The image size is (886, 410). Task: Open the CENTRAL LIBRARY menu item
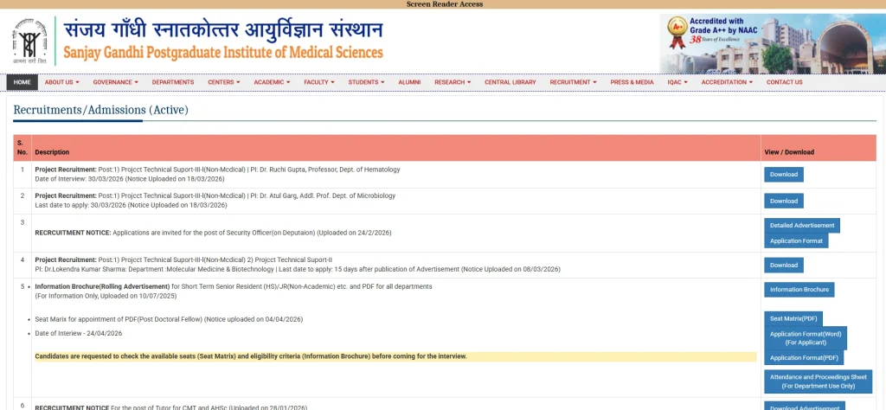tap(510, 82)
